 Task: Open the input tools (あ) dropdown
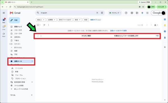click(x=156, y=25)
